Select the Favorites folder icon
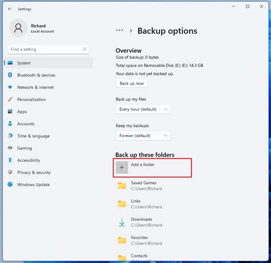271x263 pixels. click(x=122, y=240)
